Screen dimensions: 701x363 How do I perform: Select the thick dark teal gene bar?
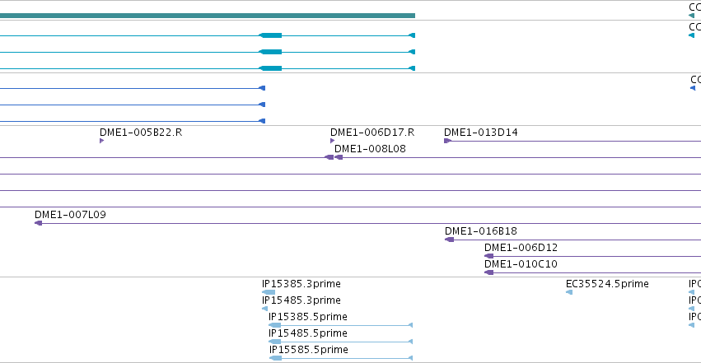[208, 16]
